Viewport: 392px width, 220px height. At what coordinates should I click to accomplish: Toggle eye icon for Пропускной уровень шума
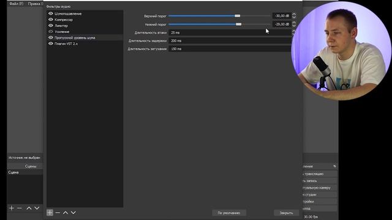click(x=50, y=38)
